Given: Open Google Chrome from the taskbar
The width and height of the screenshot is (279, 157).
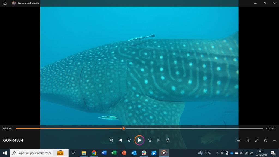Looking at the screenshot, I should (94, 153).
